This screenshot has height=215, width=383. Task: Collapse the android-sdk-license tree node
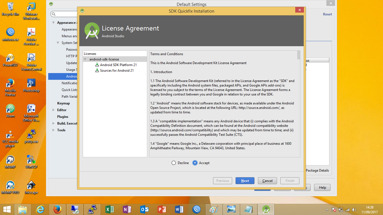click(85, 59)
